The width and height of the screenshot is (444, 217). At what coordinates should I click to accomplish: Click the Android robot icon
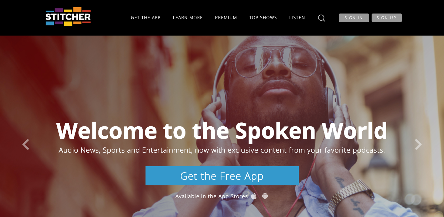(x=265, y=196)
